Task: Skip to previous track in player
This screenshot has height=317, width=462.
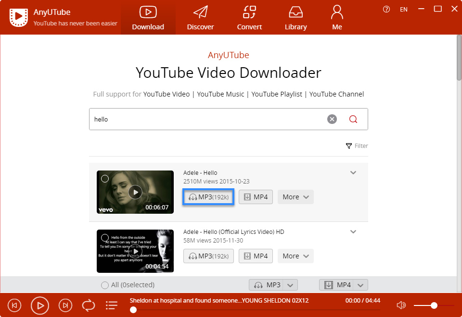Action: (x=14, y=305)
